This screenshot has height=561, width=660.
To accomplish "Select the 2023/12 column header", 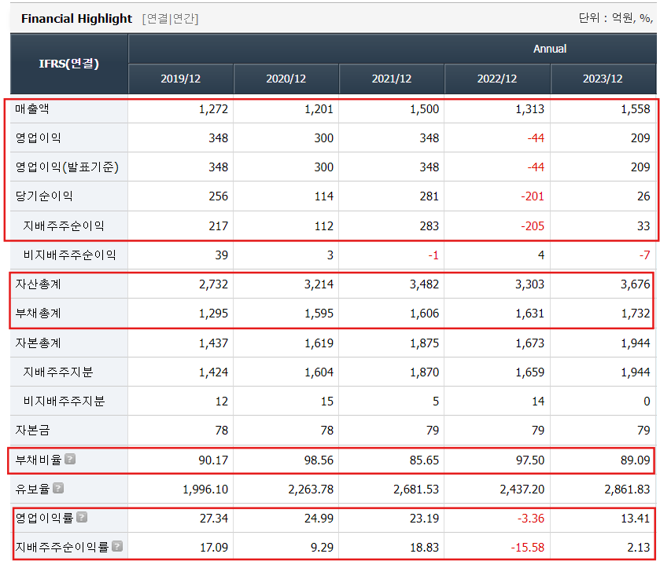I will pos(603,79).
